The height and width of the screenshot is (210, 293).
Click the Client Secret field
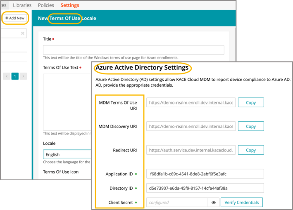pyautogui.click(x=176, y=203)
